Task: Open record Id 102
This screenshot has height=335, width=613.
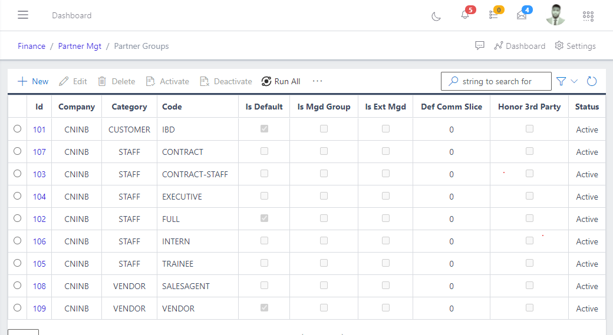Action: tap(39, 219)
